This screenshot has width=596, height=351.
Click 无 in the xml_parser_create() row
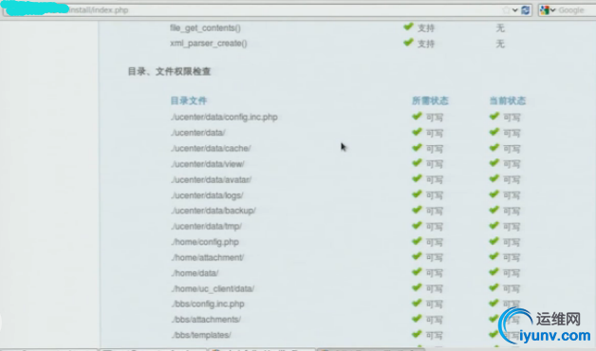coord(500,44)
